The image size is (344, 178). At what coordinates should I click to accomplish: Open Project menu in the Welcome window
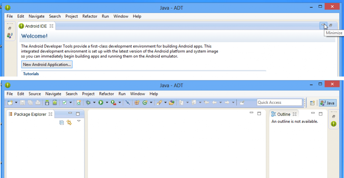pos(72,16)
